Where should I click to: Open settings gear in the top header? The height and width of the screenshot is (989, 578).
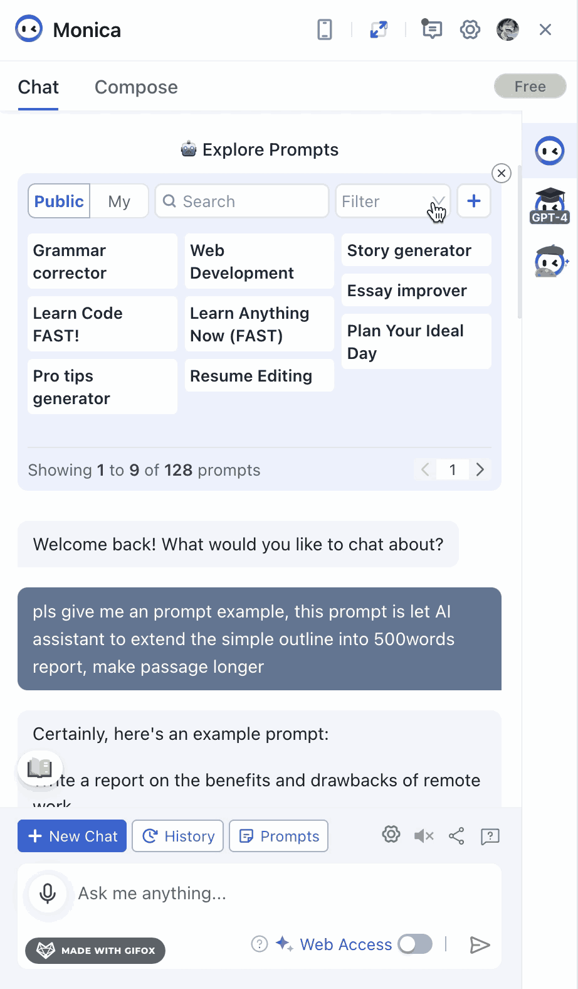click(x=470, y=29)
